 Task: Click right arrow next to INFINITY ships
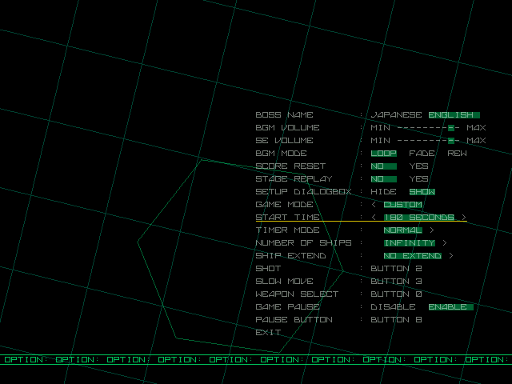[x=444, y=243]
